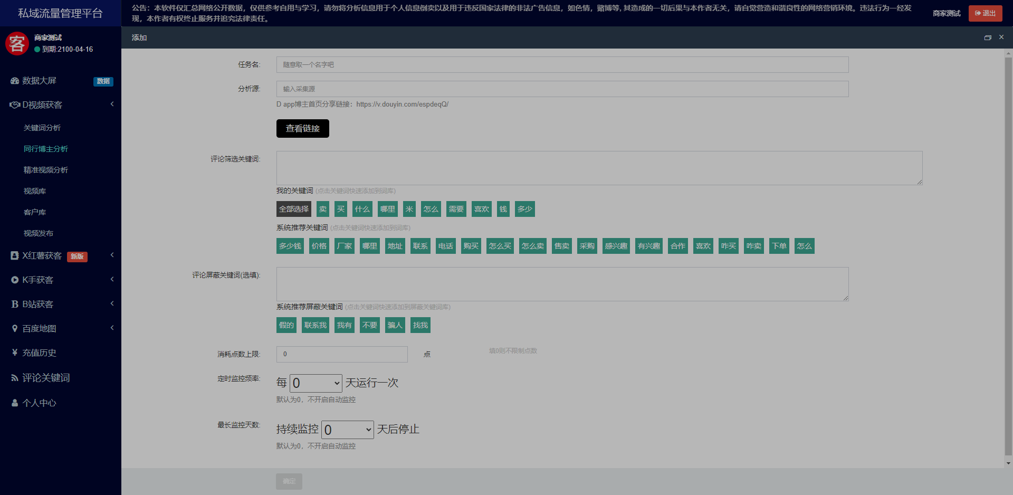
Task: Open the 定时监控频率 days dropdown
Action: point(316,383)
